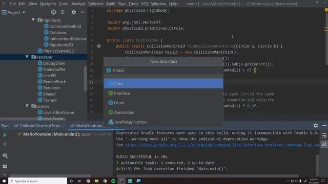The width and height of the screenshot is (328, 184).
Task: Click the locate-in-project target icon
Action: [x=53, y=12]
